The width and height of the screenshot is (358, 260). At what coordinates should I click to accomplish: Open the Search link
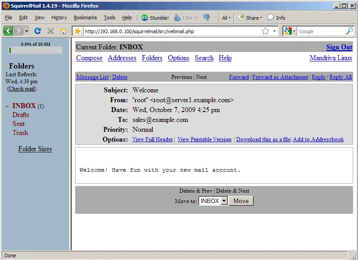(204, 58)
